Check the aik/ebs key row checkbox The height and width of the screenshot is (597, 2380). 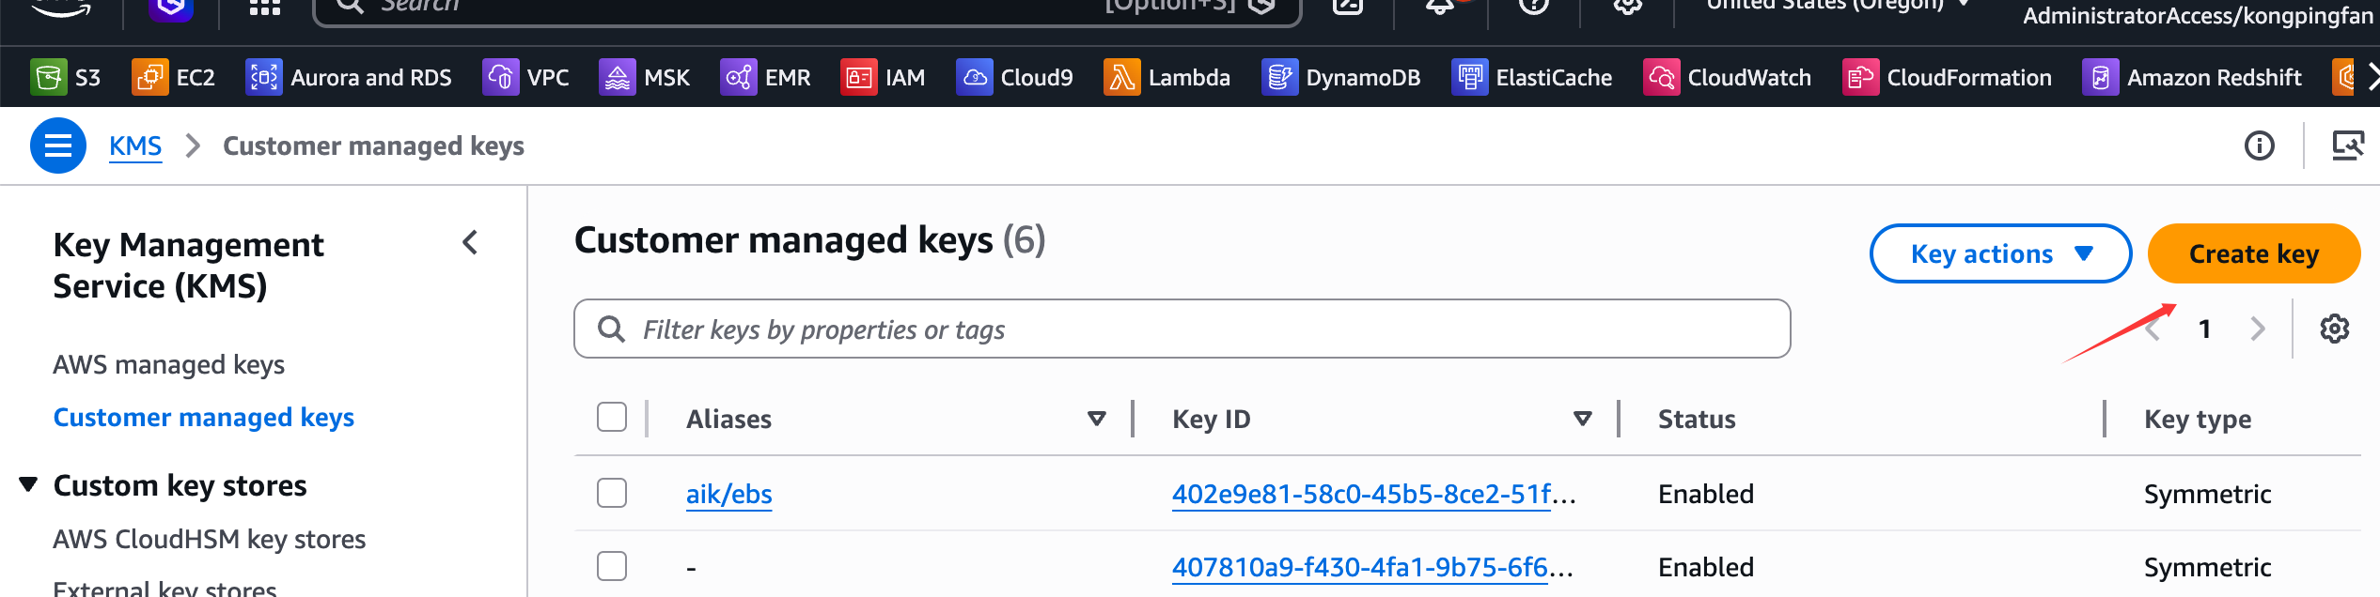[612, 493]
